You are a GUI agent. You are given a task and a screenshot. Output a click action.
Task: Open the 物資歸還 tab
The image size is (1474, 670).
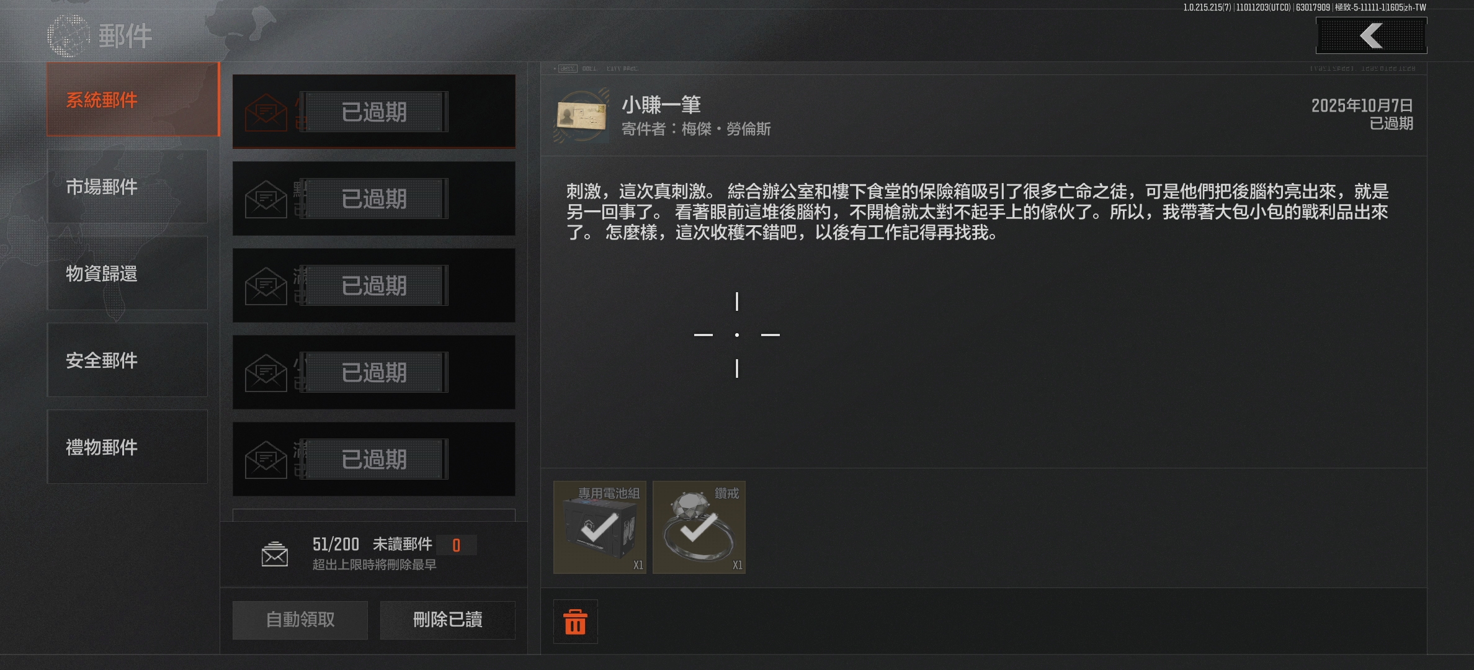click(x=127, y=273)
